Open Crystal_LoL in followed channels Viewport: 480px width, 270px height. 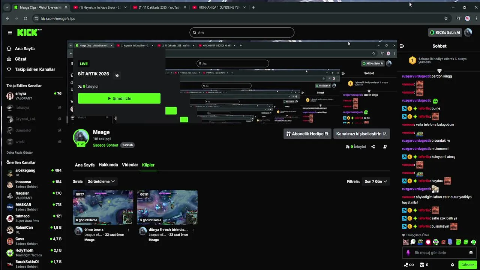(34, 119)
